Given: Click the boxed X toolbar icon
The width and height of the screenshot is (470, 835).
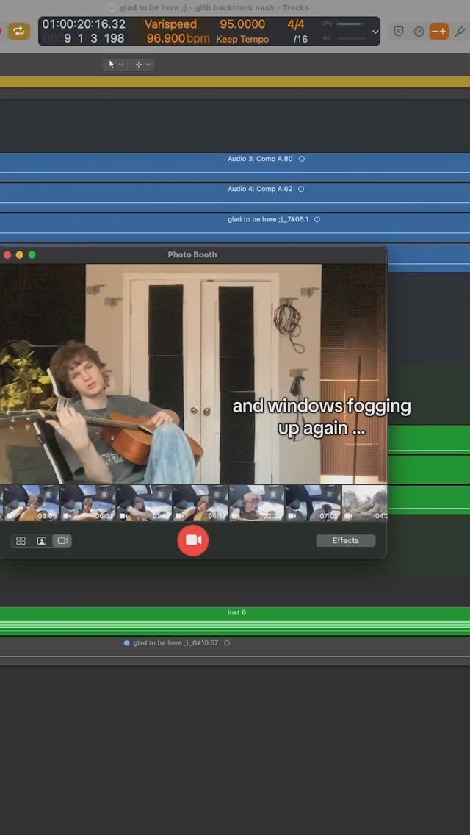Looking at the screenshot, I should click(398, 32).
